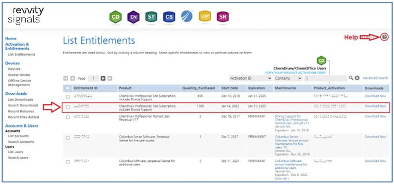Click Copy Your Product Activation Code link

(x=296, y=73)
